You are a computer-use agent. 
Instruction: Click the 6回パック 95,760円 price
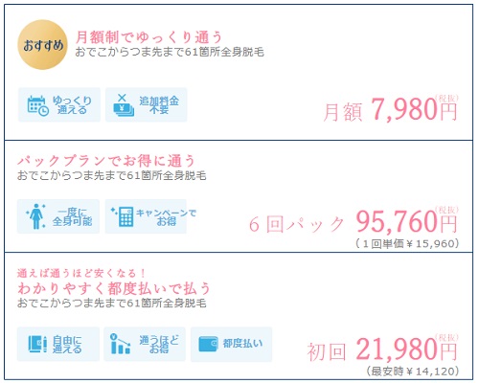tap(354, 222)
